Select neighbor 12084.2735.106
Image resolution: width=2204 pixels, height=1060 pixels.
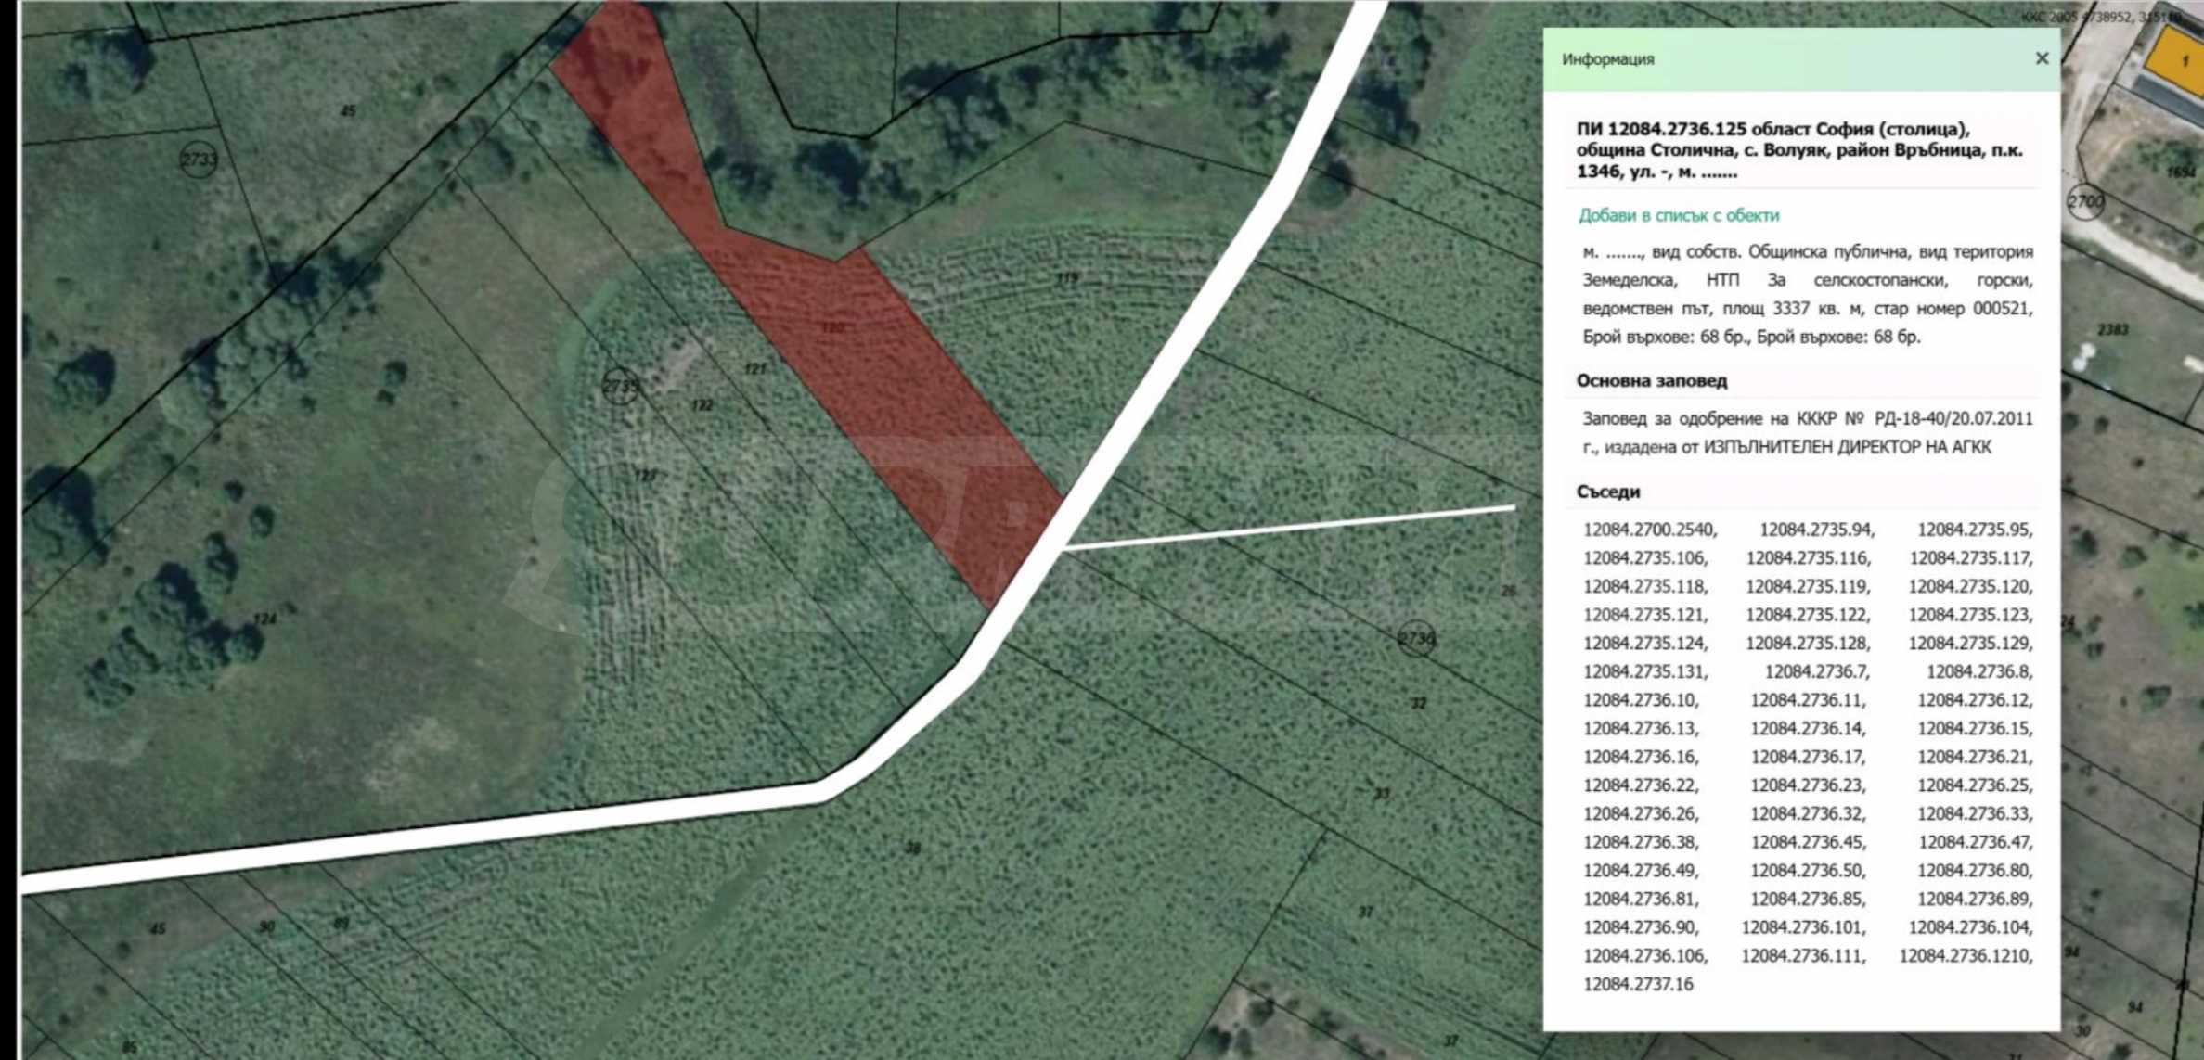pyautogui.click(x=1645, y=558)
